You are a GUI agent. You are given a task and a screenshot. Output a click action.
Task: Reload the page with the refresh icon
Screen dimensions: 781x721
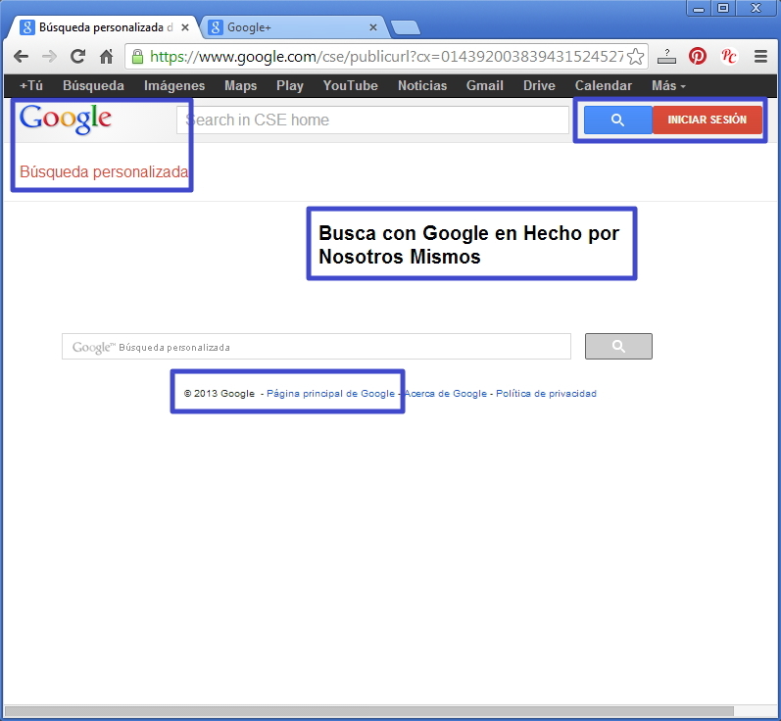click(x=77, y=56)
